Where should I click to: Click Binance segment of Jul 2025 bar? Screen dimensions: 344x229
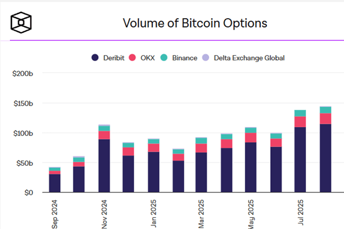point(300,113)
